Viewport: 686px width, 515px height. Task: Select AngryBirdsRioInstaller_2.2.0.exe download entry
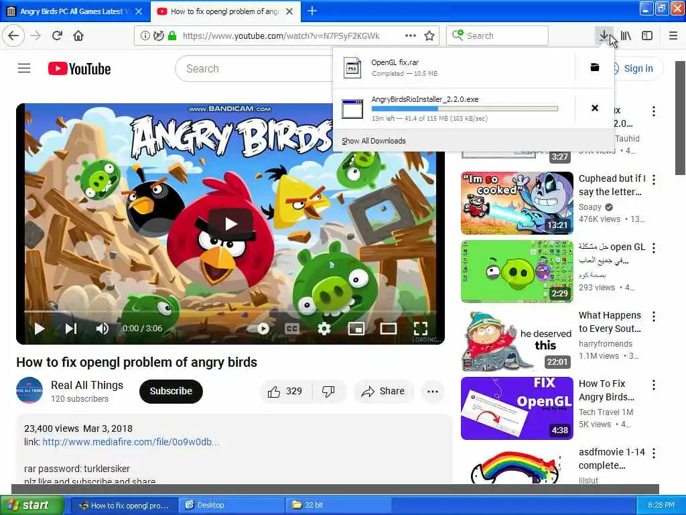tap(455, 108)
